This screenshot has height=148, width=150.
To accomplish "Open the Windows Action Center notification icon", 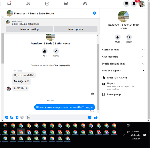I will click(145, 135).
